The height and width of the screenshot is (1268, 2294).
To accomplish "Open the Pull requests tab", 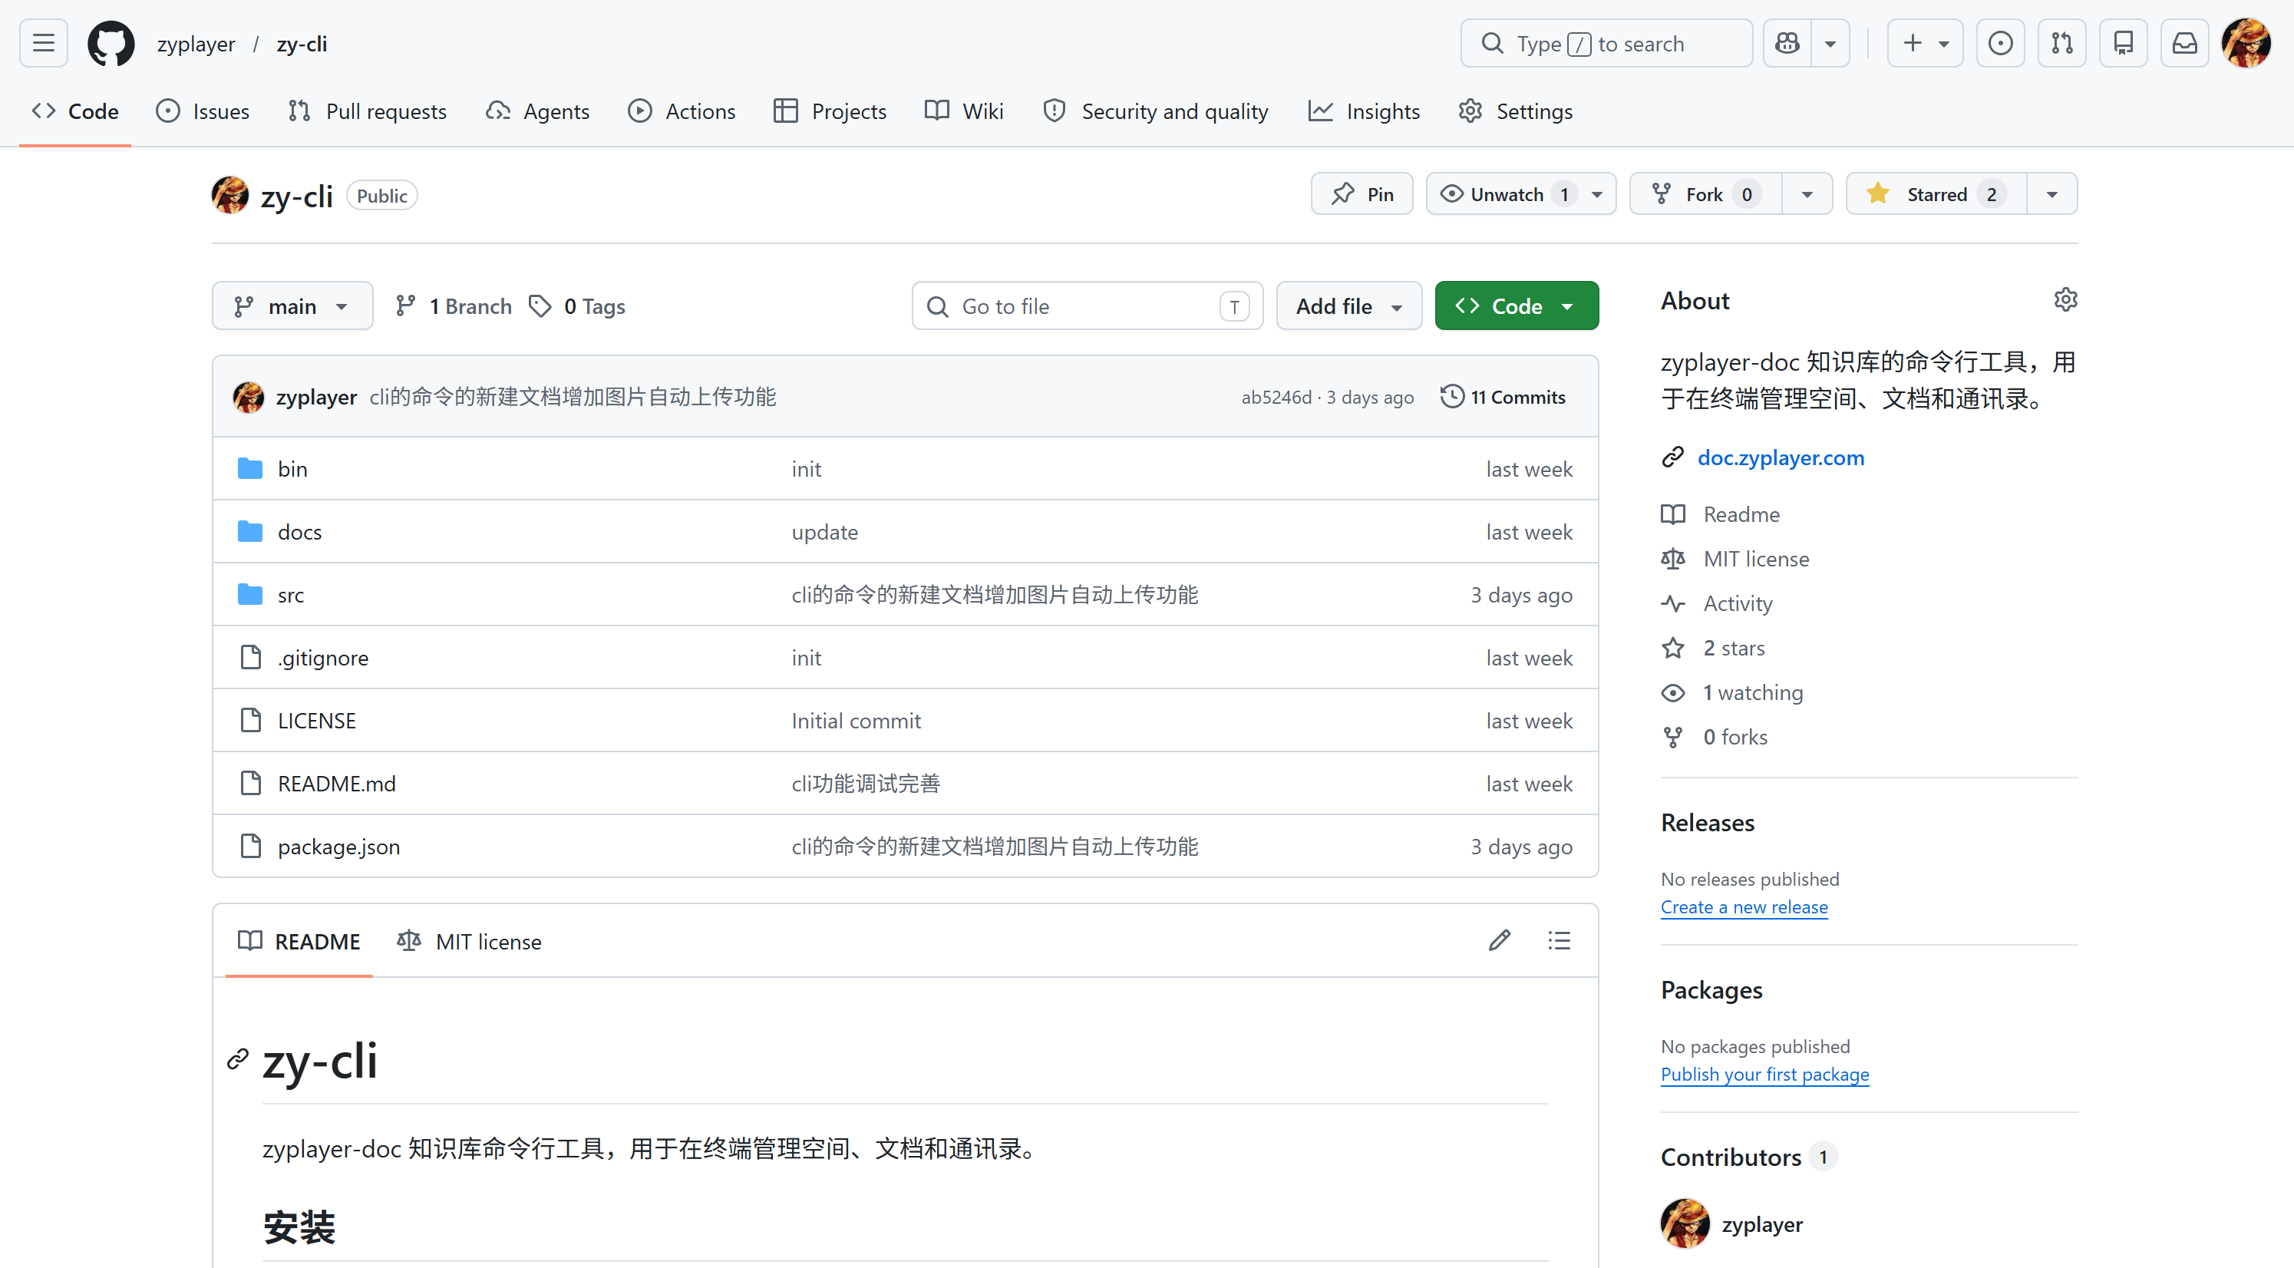I will point(368,111).
